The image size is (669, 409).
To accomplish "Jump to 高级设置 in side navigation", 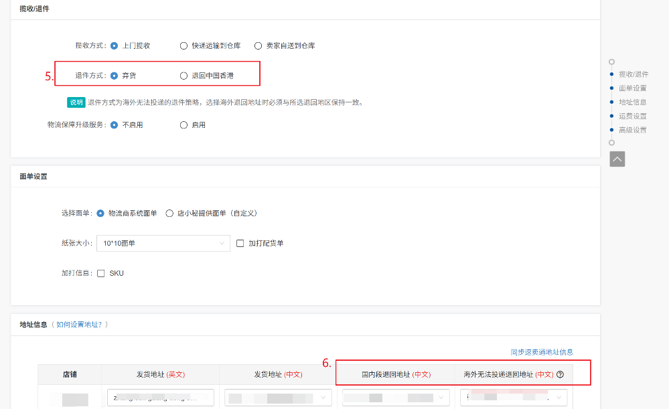I will [633, 130].
